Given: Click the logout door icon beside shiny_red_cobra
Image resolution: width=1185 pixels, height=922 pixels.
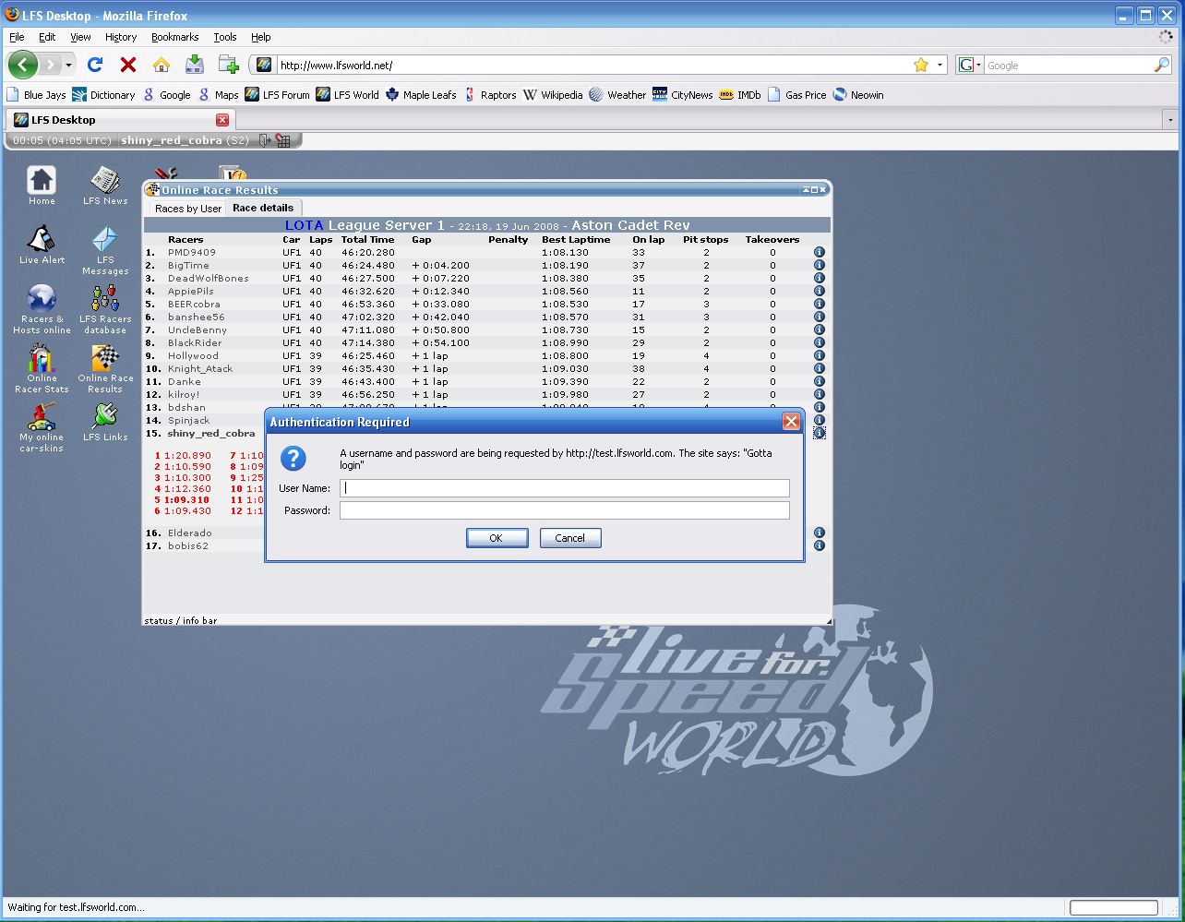Looking at the screenshot, I should [265, 140].
